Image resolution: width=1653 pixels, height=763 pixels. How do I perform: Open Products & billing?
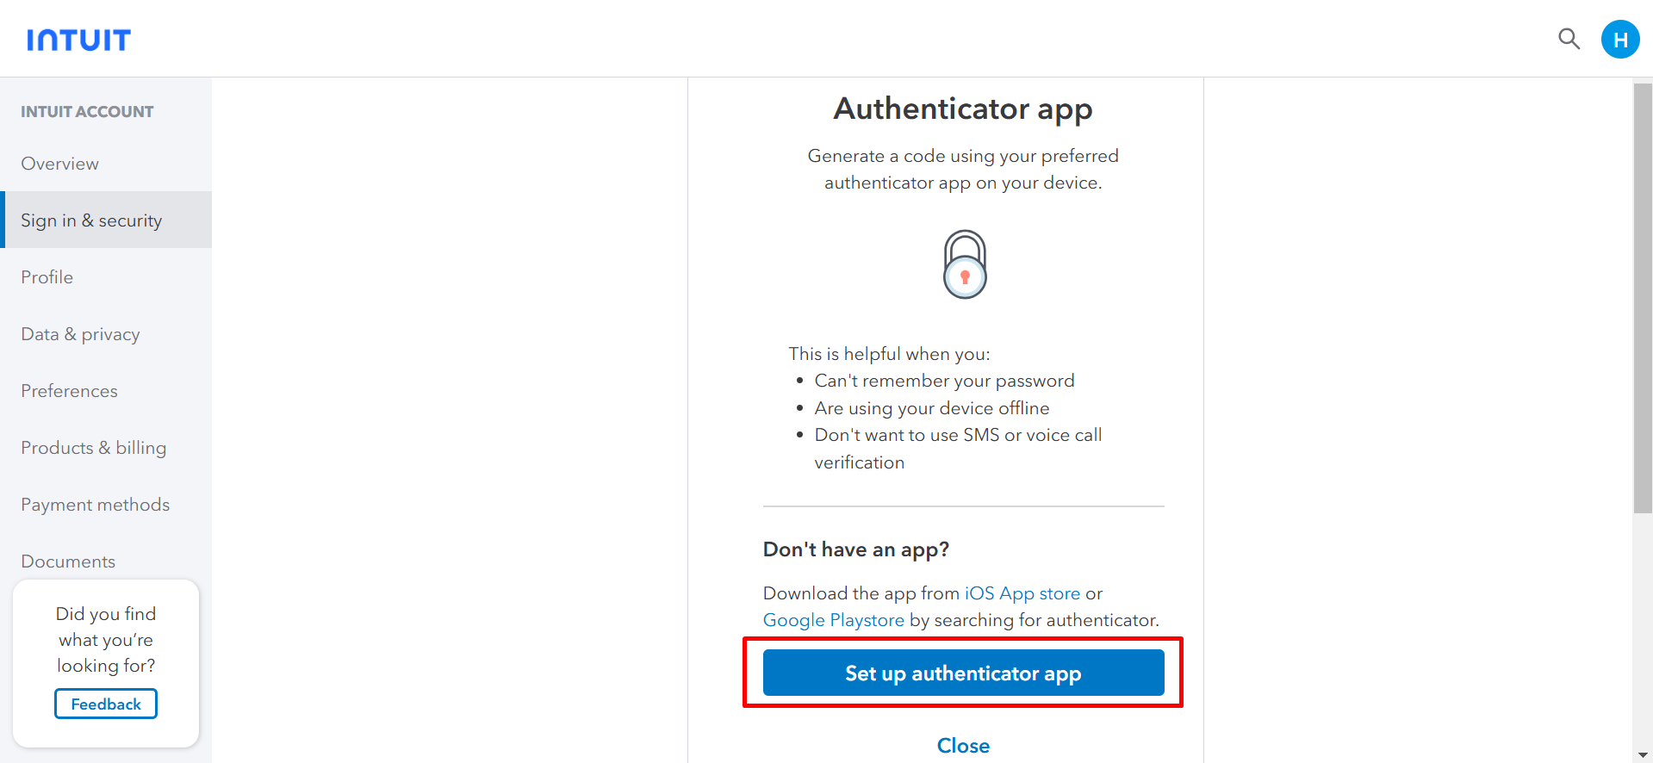tap(94, 448)
